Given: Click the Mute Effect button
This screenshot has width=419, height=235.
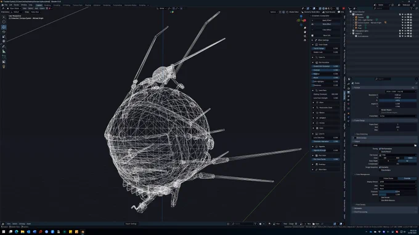Looking at the screenshot, I should 327,24.
